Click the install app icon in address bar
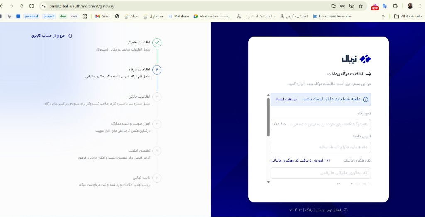 333,6
